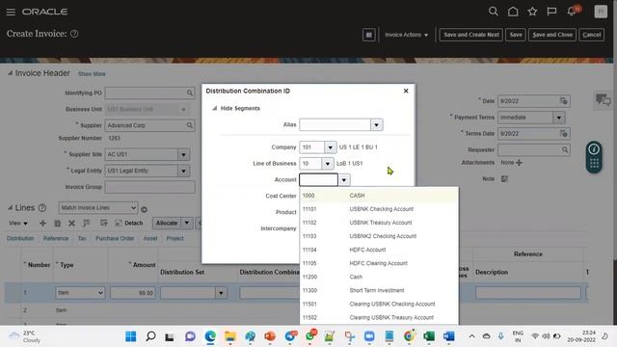Click the Detach button in Lines toolbar
Image resolution: width=617 pixels, height=347 pixels.
(128, 223)
